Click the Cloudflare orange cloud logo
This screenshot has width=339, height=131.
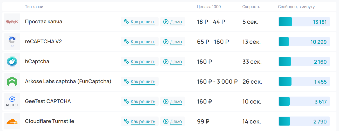click(x=12, y=121)
